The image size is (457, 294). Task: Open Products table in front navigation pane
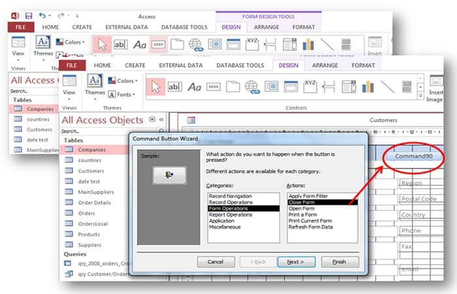click(x=89, y=234)
